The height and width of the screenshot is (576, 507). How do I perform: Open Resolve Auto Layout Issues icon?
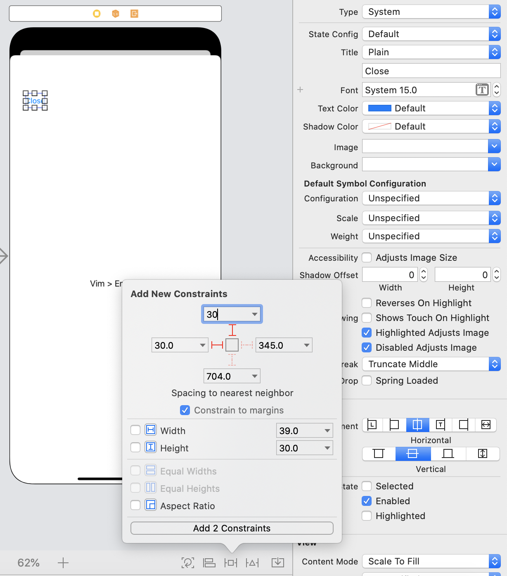(x=252, y=562)
